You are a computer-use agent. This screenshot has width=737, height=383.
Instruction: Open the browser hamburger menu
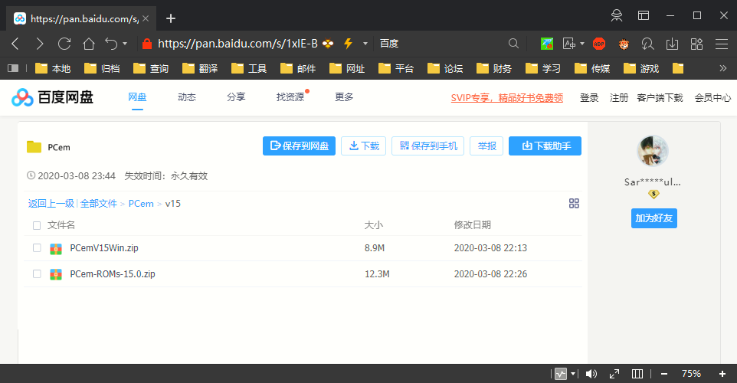point(721,44)
